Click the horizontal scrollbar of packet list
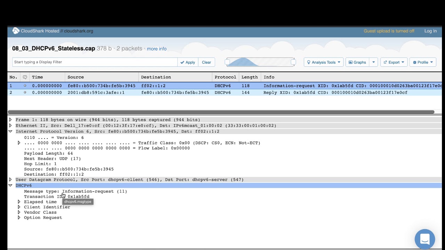445x250 pixels. click(221, 112)
